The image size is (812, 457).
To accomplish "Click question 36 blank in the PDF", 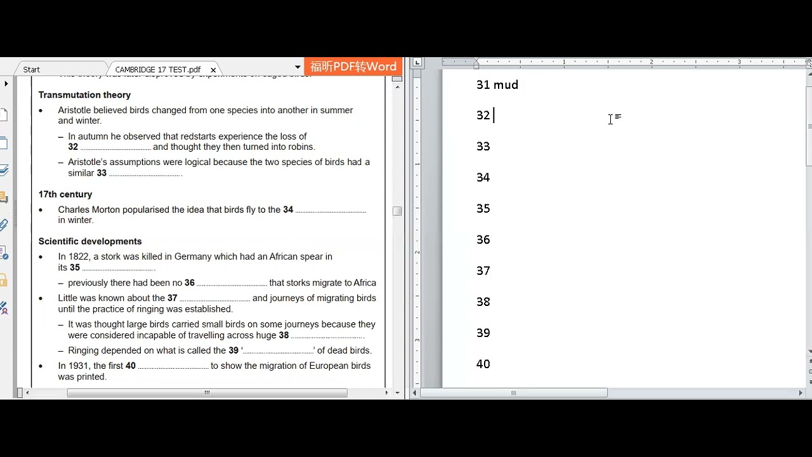I will coord(232,283).
